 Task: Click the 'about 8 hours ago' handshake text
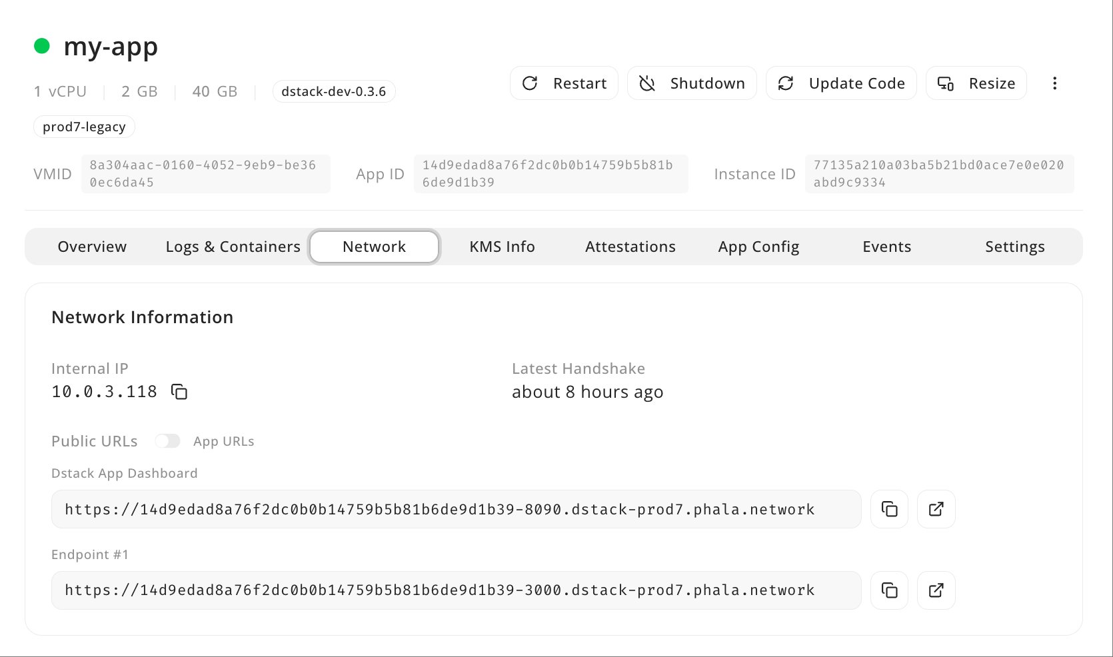point(587,392)
